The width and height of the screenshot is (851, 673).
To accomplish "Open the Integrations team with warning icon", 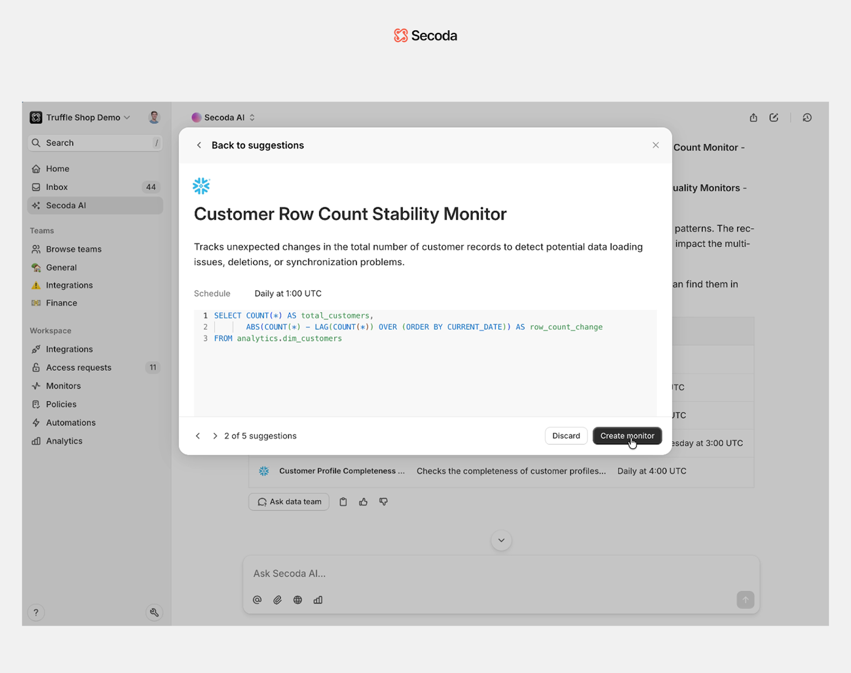I will point(95,285).
